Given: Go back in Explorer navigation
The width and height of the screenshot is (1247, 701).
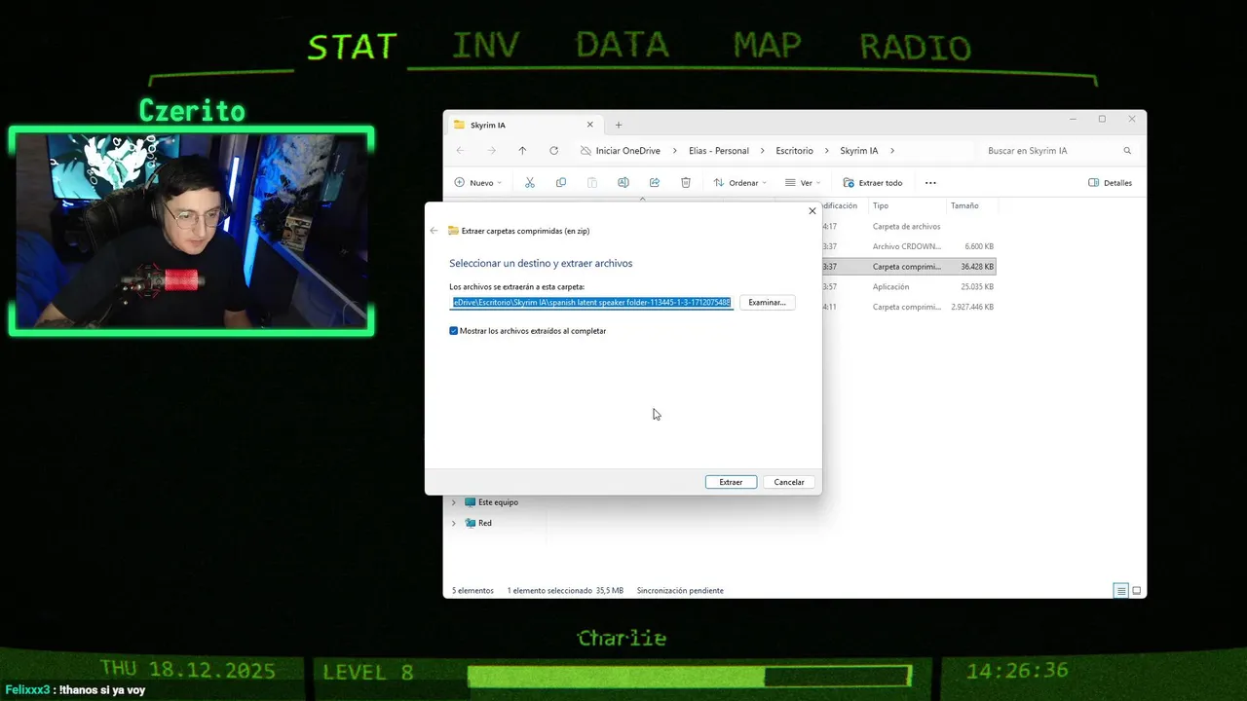Looking at the screenshot, I should (x=460, y=151).
